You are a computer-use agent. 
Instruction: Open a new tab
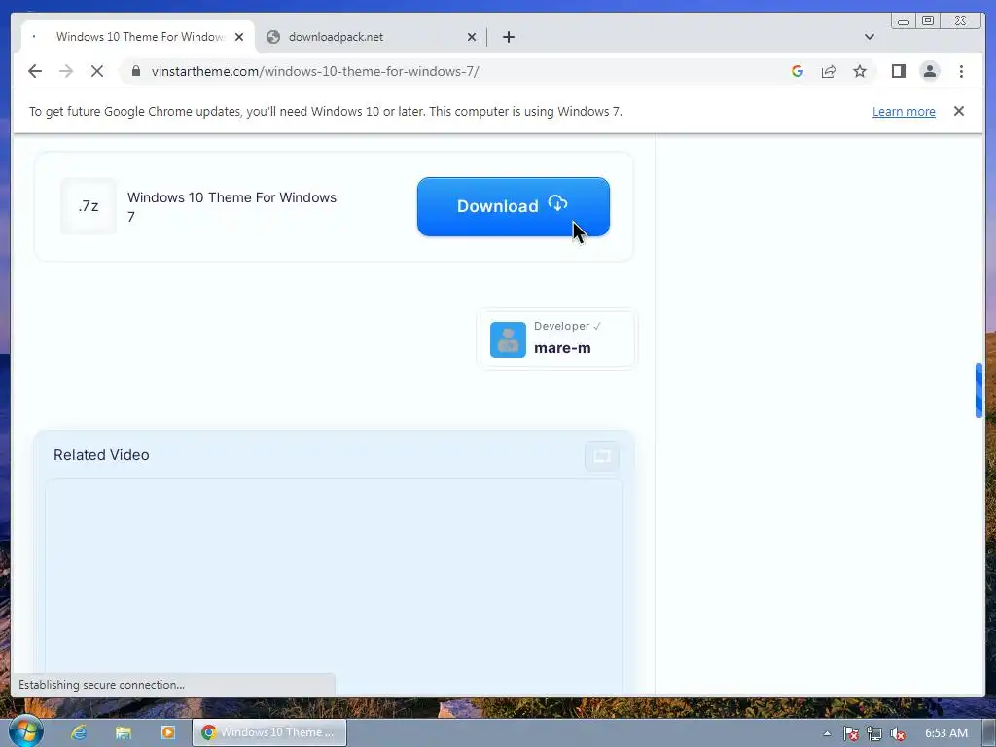[x=508, y=37]
